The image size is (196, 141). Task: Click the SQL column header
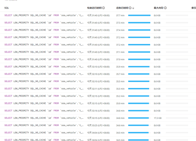pos(7,8)
